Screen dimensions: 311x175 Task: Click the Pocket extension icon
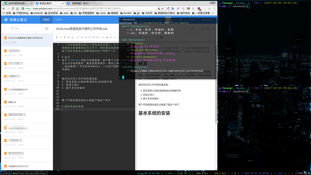click(x=189, y=9)
